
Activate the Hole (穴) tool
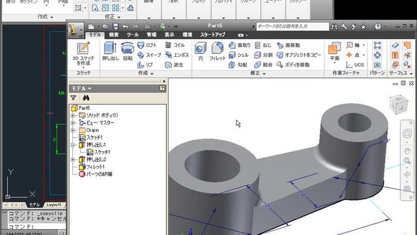pyautogui.click(x=201, y=51)
